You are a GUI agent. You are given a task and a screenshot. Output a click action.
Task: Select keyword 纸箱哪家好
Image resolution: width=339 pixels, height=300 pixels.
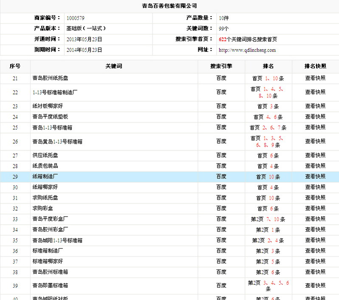[45, 187]
